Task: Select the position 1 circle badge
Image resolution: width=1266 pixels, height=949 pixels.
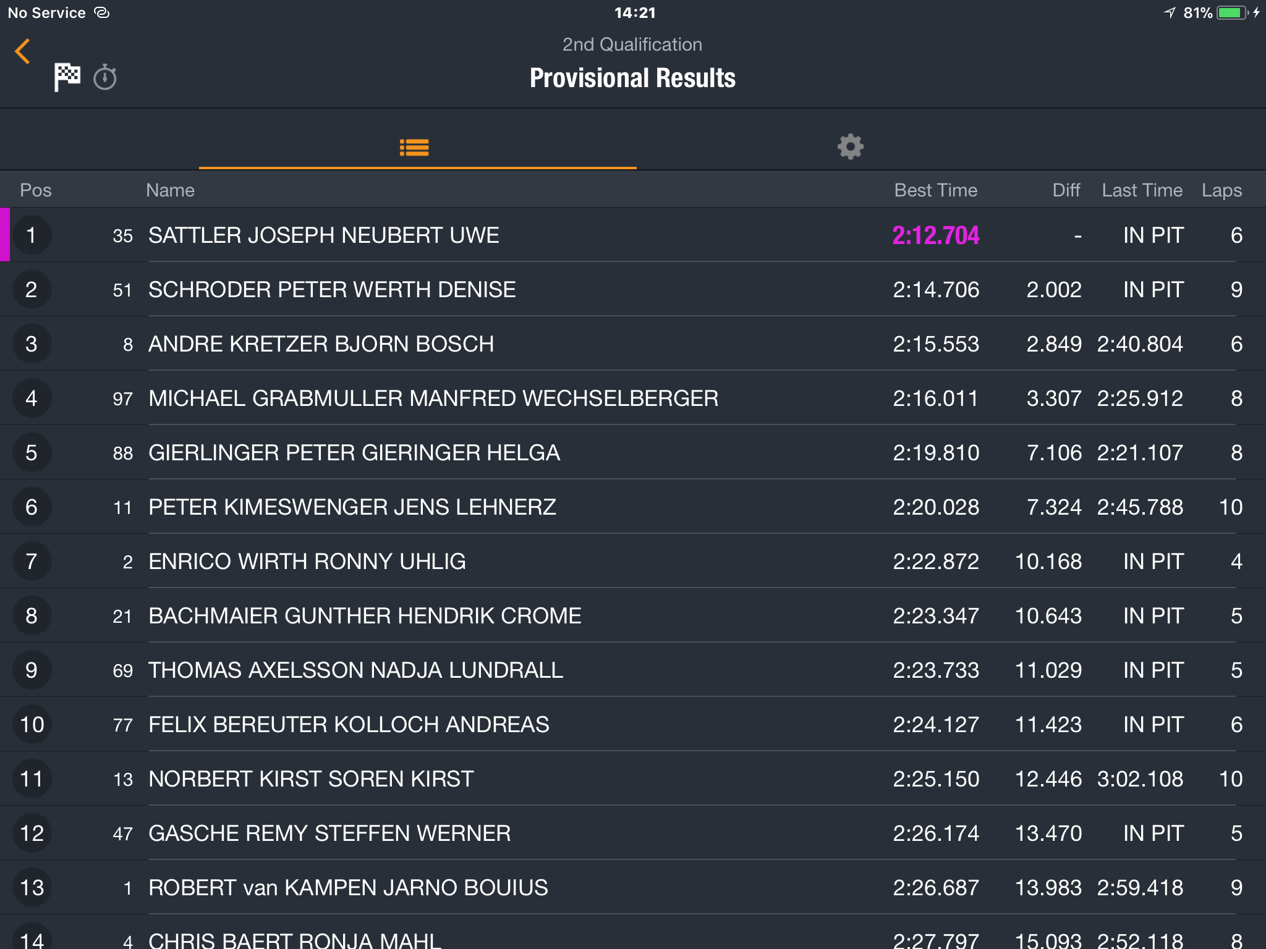Action: coord(32,235)
